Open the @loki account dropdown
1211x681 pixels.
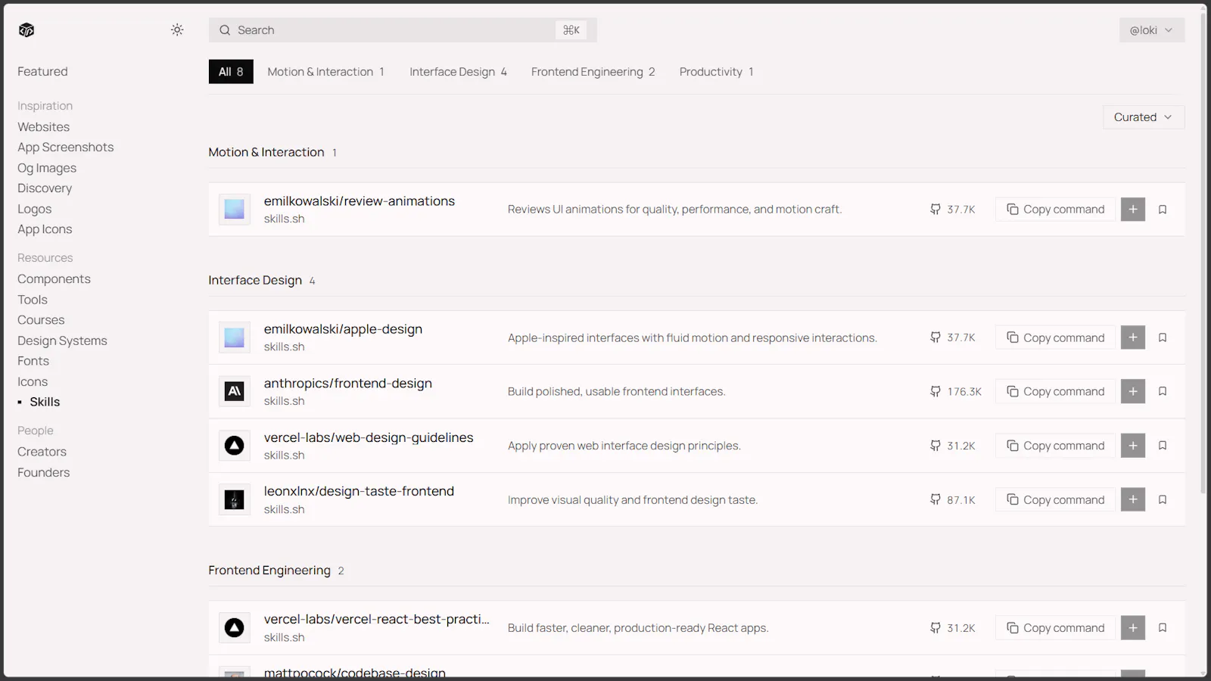[x=1152, y=30]
